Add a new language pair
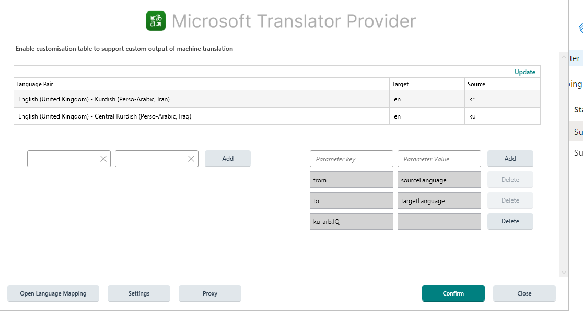This screenshot has width=583, height=319. pos(227,159)
